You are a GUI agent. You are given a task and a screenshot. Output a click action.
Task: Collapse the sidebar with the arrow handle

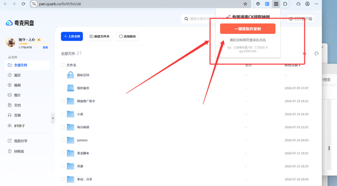(53, 118)
